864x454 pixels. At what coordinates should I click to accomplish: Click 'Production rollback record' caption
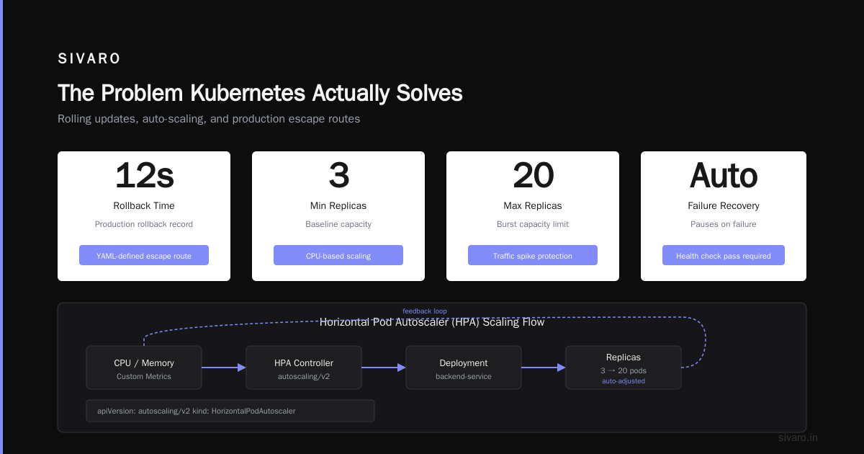(x=144, y=224)
